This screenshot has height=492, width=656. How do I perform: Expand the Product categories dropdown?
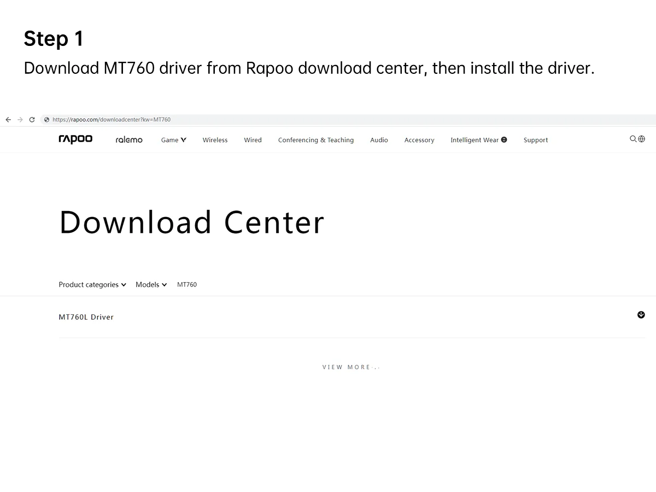[x=92, y=285]
